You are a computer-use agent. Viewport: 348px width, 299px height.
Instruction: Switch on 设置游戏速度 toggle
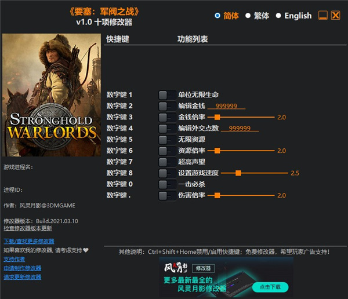(167, 173)
